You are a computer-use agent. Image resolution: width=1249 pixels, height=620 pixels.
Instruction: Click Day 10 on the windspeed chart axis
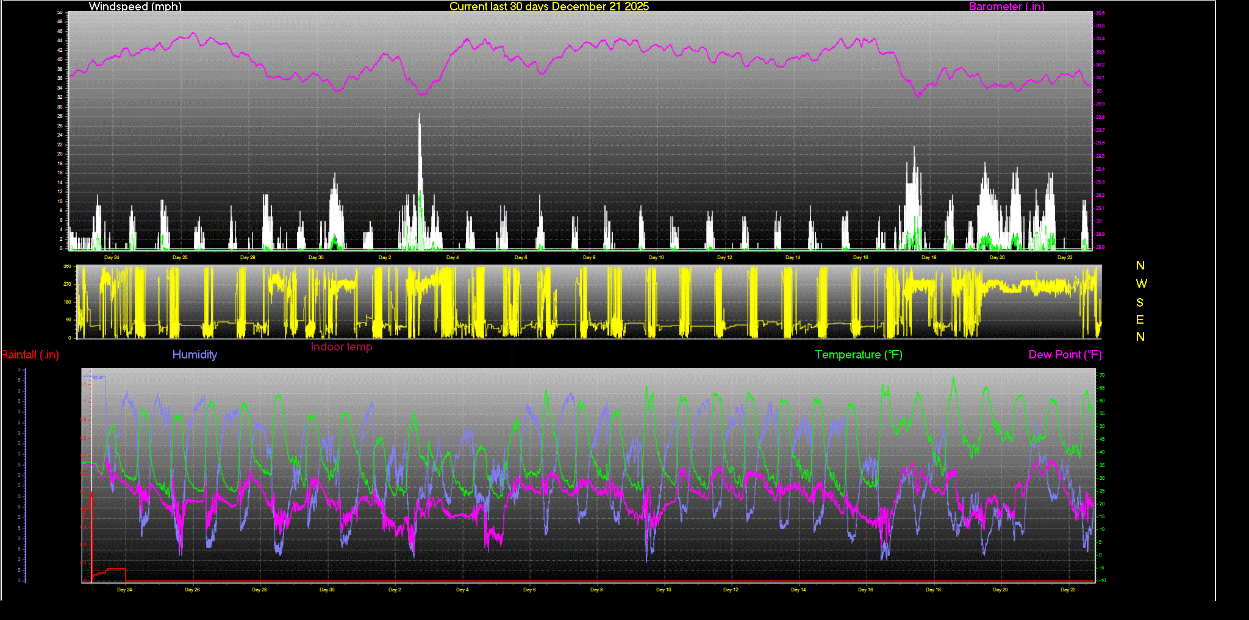(656, 257)
